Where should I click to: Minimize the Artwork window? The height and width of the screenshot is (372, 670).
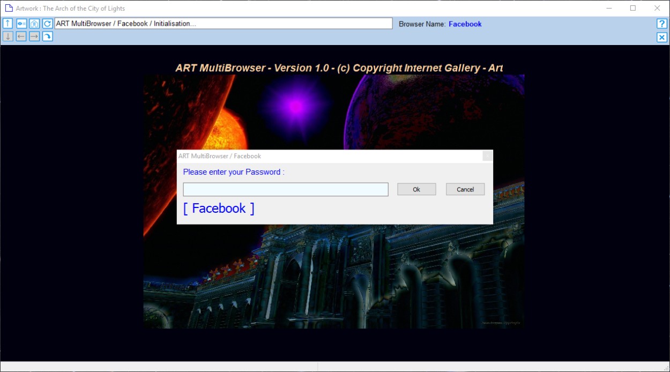click(x=609, y=8)
